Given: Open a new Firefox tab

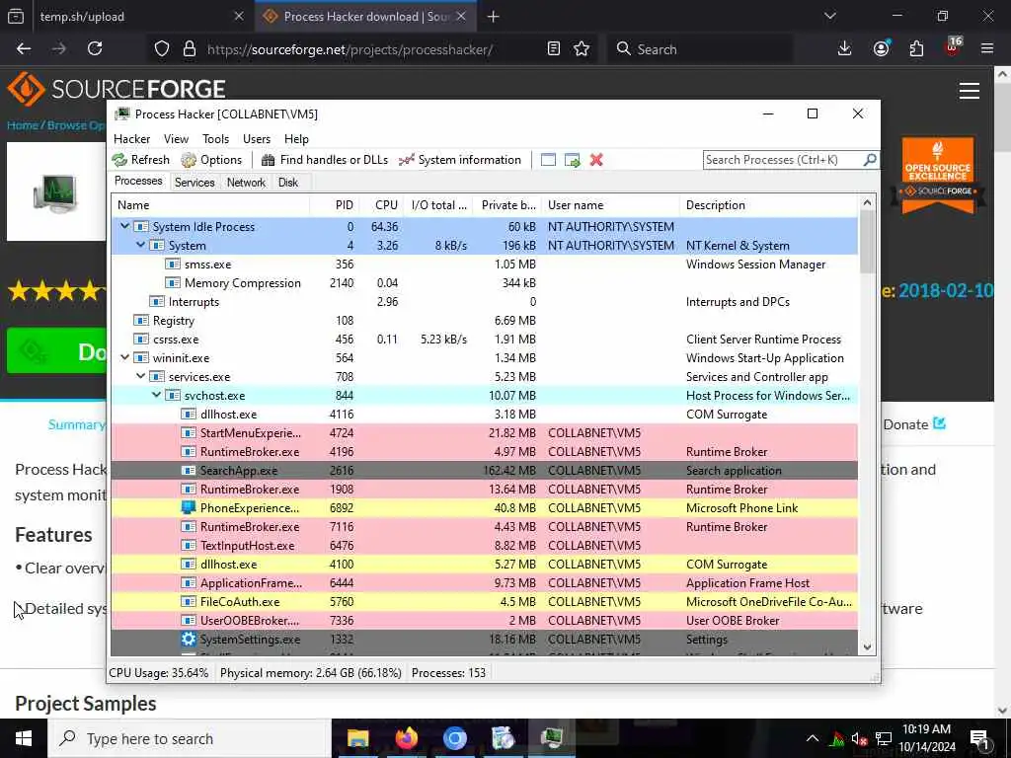Looking at the screenshot, I should click(x=494, y=17).
